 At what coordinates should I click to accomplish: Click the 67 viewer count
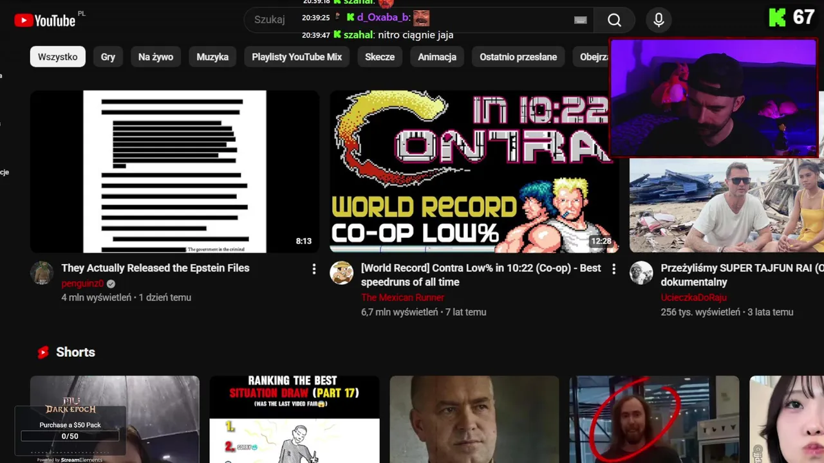pyautogui.click(x=803, y=17)
